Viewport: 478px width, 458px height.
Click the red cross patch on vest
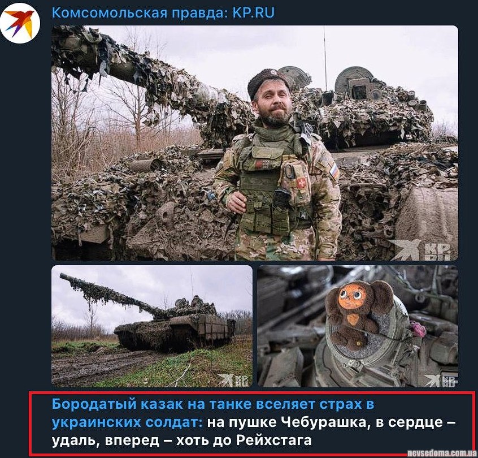click(301, 183)
